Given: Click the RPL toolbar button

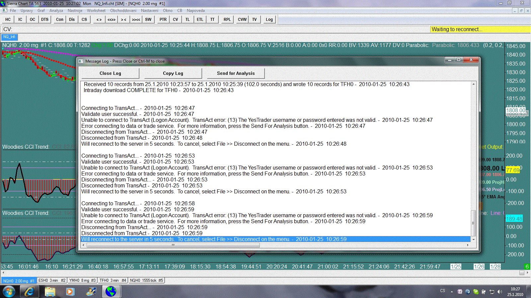Looking at the screenshot, I should (x=227, y=20).
